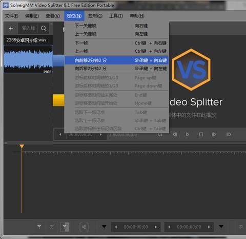246x239 pixels.
Task: Choose 上一帧 from the menu
Action: 117,51
